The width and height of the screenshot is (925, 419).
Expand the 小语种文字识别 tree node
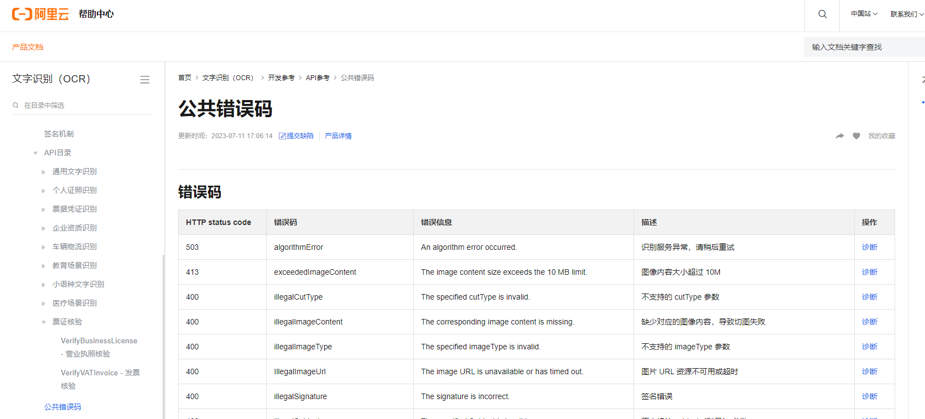pyautogui.click(x=44, y=285)
